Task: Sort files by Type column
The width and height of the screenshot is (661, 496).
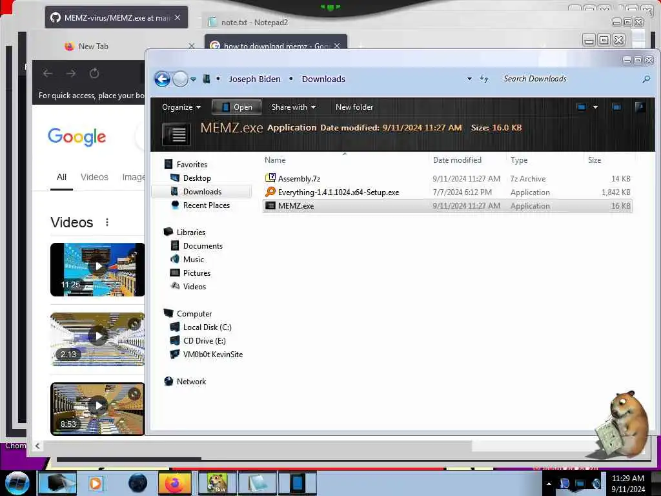Action: (x=519, y=160)
